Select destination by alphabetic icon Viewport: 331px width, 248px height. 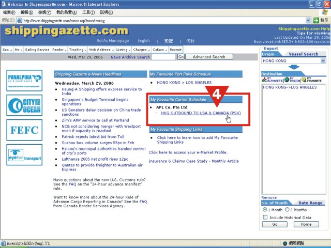coord(273,80)
